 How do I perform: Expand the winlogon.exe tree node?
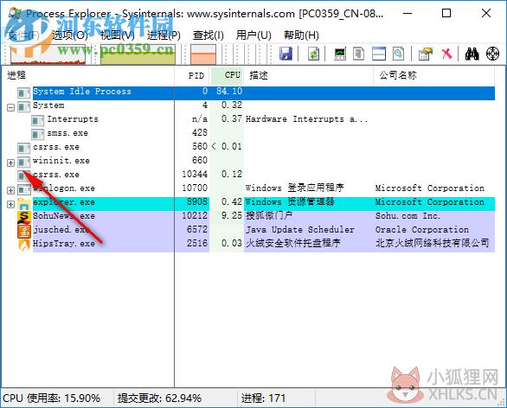coord(10,190)
